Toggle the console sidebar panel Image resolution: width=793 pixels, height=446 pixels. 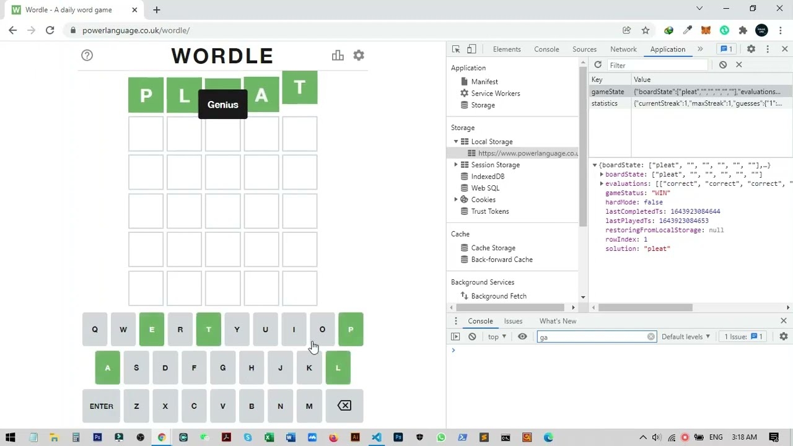pos(455,336)
